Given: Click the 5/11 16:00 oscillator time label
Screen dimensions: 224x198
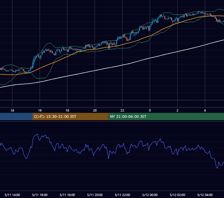Looking at the screenshot, I should tap(40, 195).
